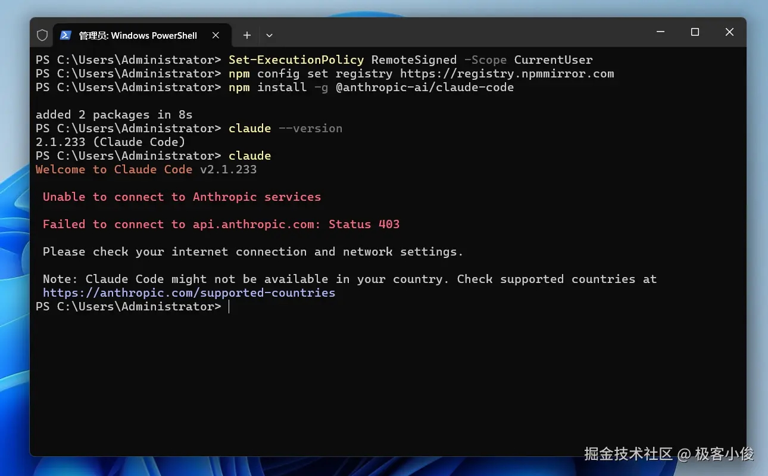Image resolution: width=768 pixels, height=476 pixels.
Task: Open the anthropic.com/supported-countries link
Action: pyautogui.click(x=189, y=293)
